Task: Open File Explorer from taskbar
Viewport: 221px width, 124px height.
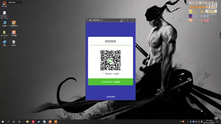Action: [27, 122]
